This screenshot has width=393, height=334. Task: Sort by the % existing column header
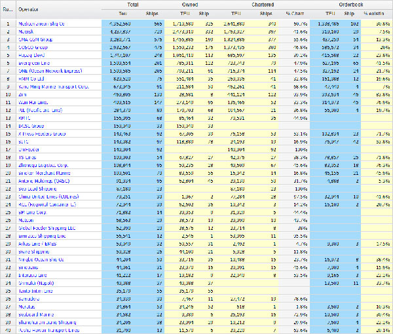click(x=374, y=14)
